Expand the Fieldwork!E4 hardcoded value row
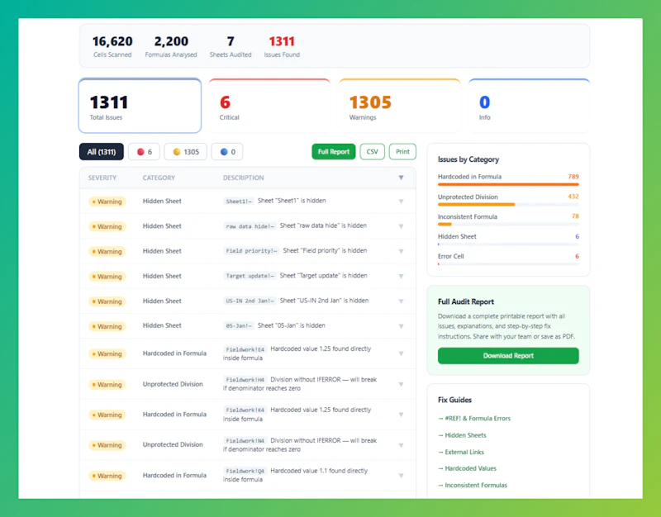This screenshot has width=661, height=517. point(401,353)
